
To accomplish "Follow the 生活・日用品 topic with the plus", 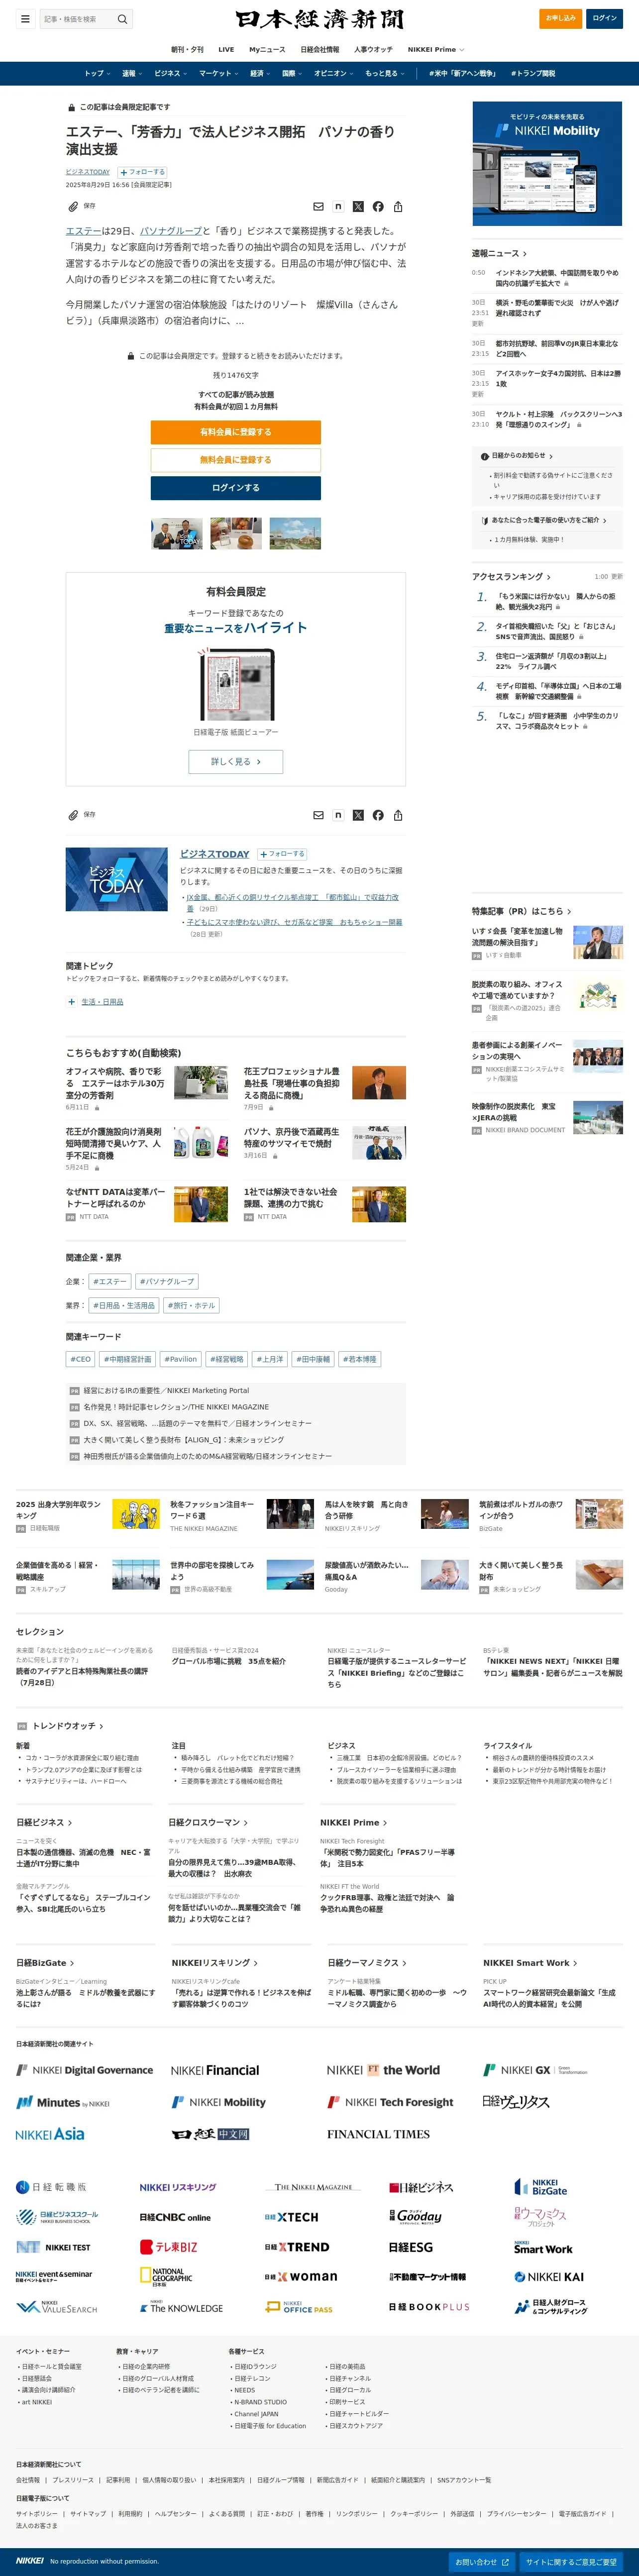I will coord(71,1002).
